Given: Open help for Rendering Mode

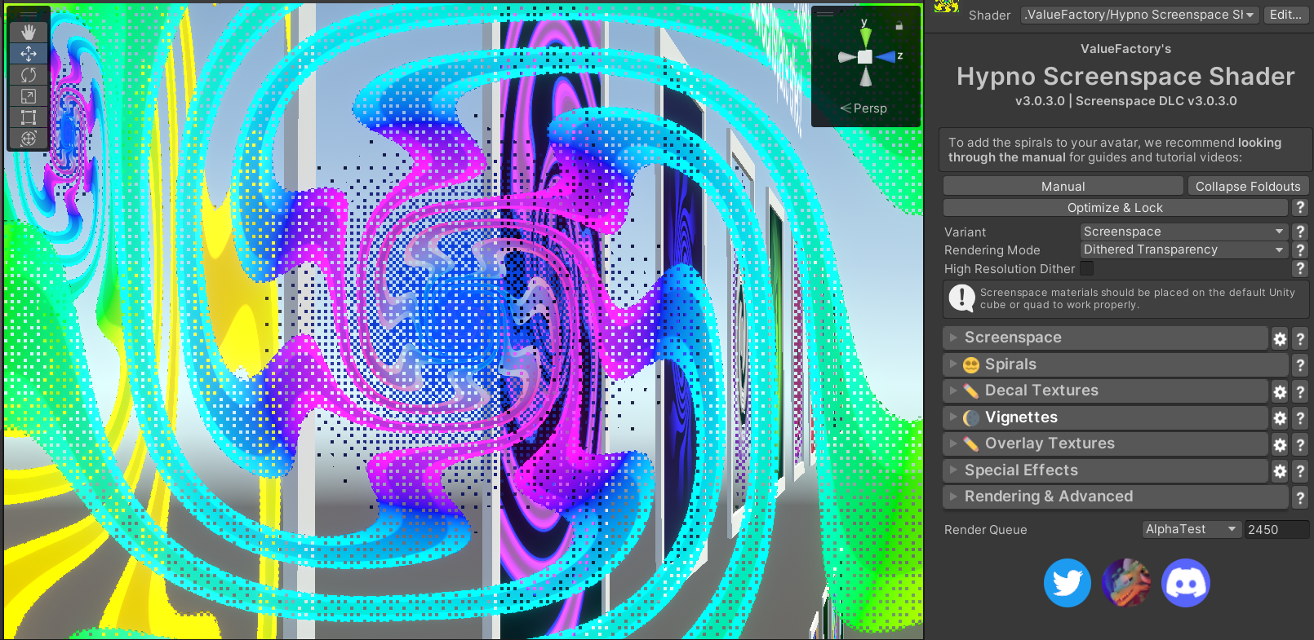Looking at the screenshot, I should pyautogui.click(x=1300, y=250).
